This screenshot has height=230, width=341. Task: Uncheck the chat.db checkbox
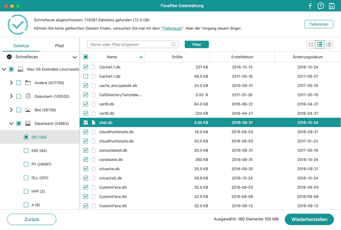(x=86, y=123)
